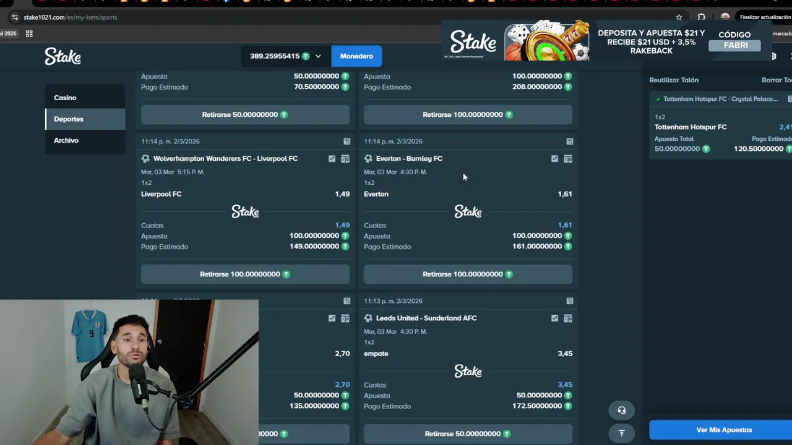792x445 pixels.
Task: Open bet slip icon on card left of Leeds
Action: [x=346, y=301]
